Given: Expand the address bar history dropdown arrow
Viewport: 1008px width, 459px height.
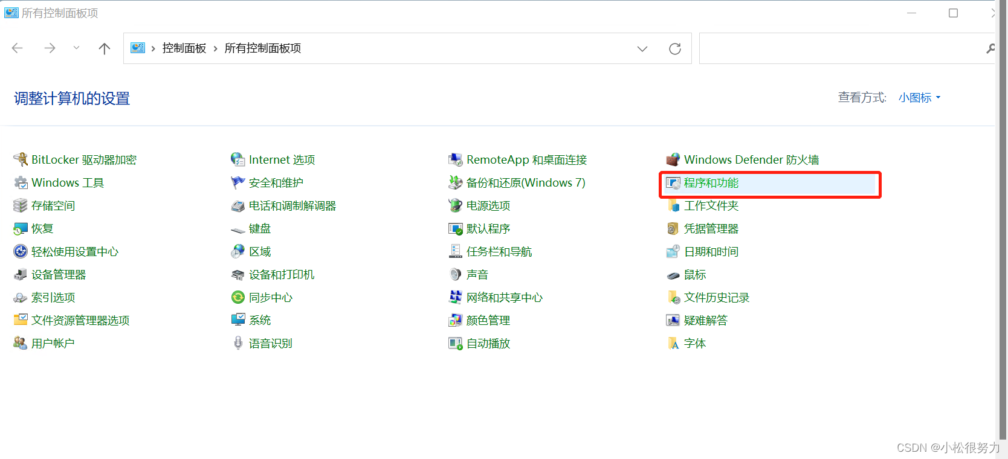Looking at the screenshot, I should [x=642, y=49].
